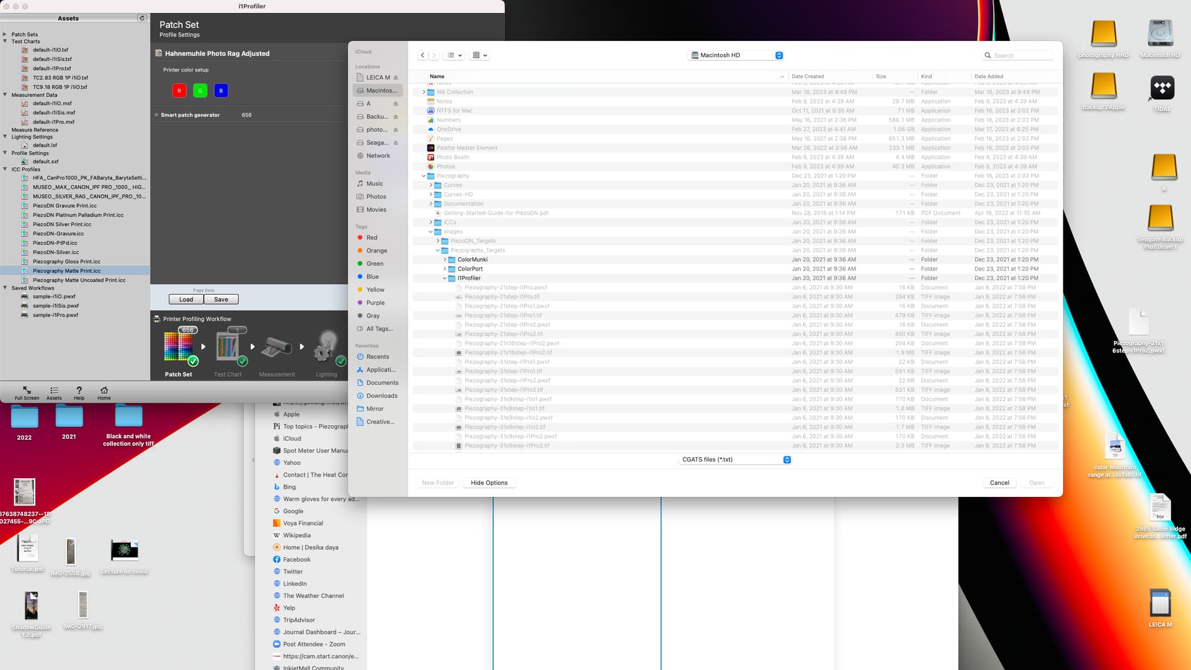
Task: Click the Cancel button
Action: [999, 483]
